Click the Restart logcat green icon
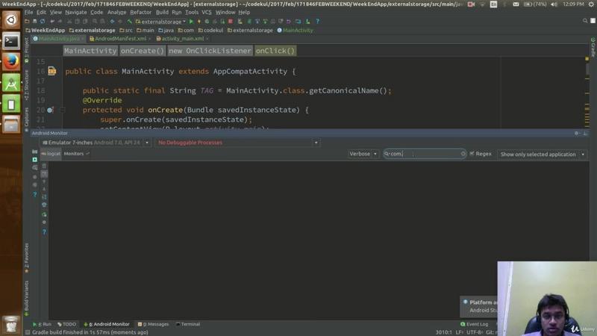 44,214
